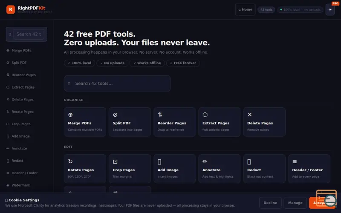Open the Reorder Pages card title
341x213 pixels.
coord(172,123)
